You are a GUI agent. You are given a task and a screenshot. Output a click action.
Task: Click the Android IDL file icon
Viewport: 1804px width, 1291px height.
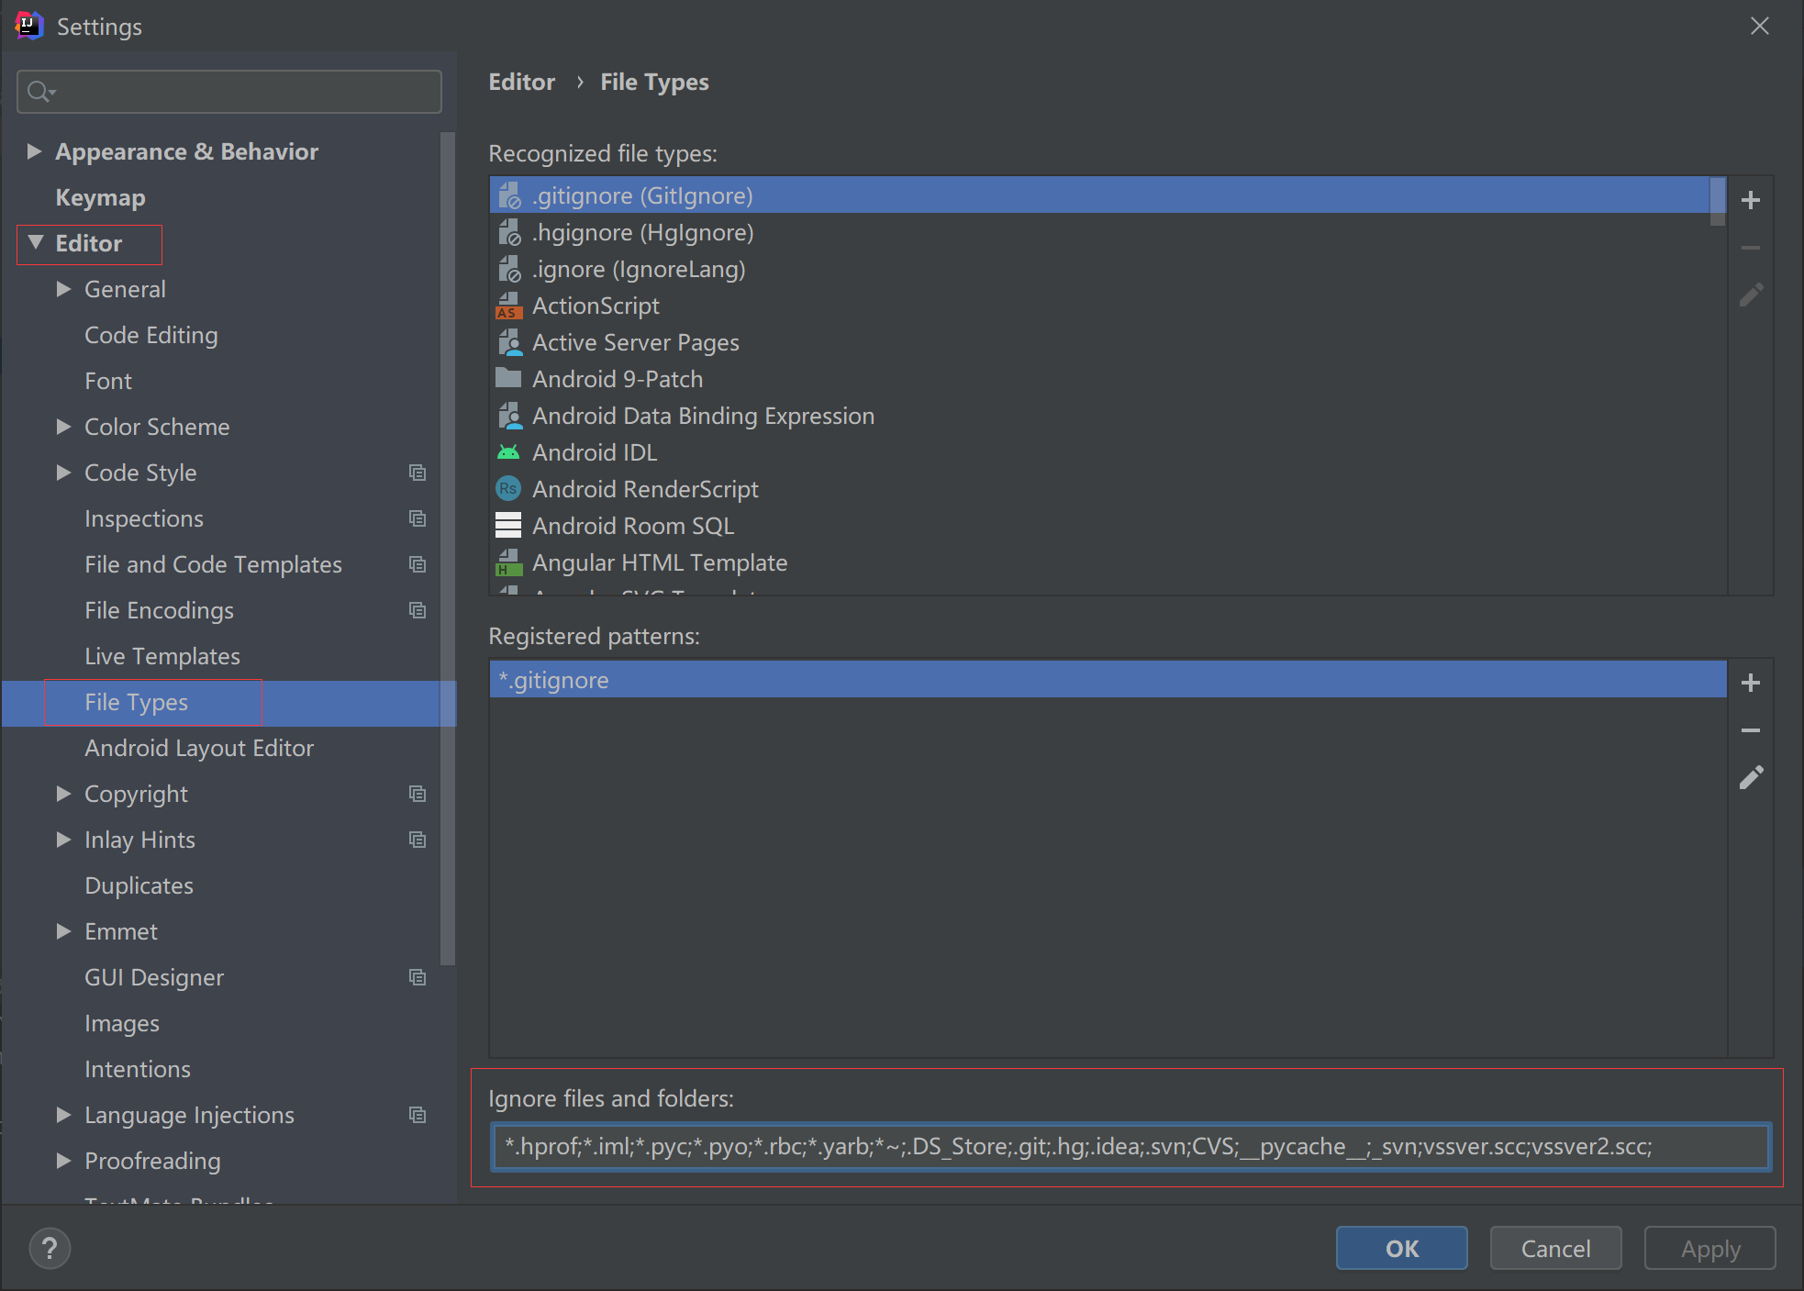(x=507, y=452)
